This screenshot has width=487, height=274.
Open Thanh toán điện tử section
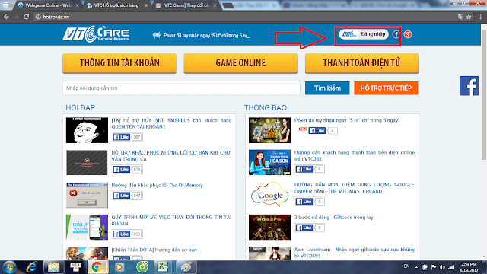[x=361, y=63]
